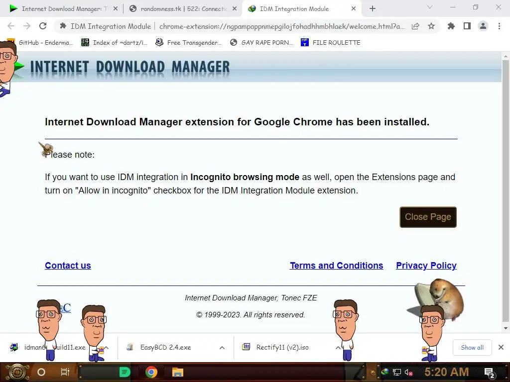Open Terms and Conditions link
This screenshot has height=382, width=510.
(337, 266)
